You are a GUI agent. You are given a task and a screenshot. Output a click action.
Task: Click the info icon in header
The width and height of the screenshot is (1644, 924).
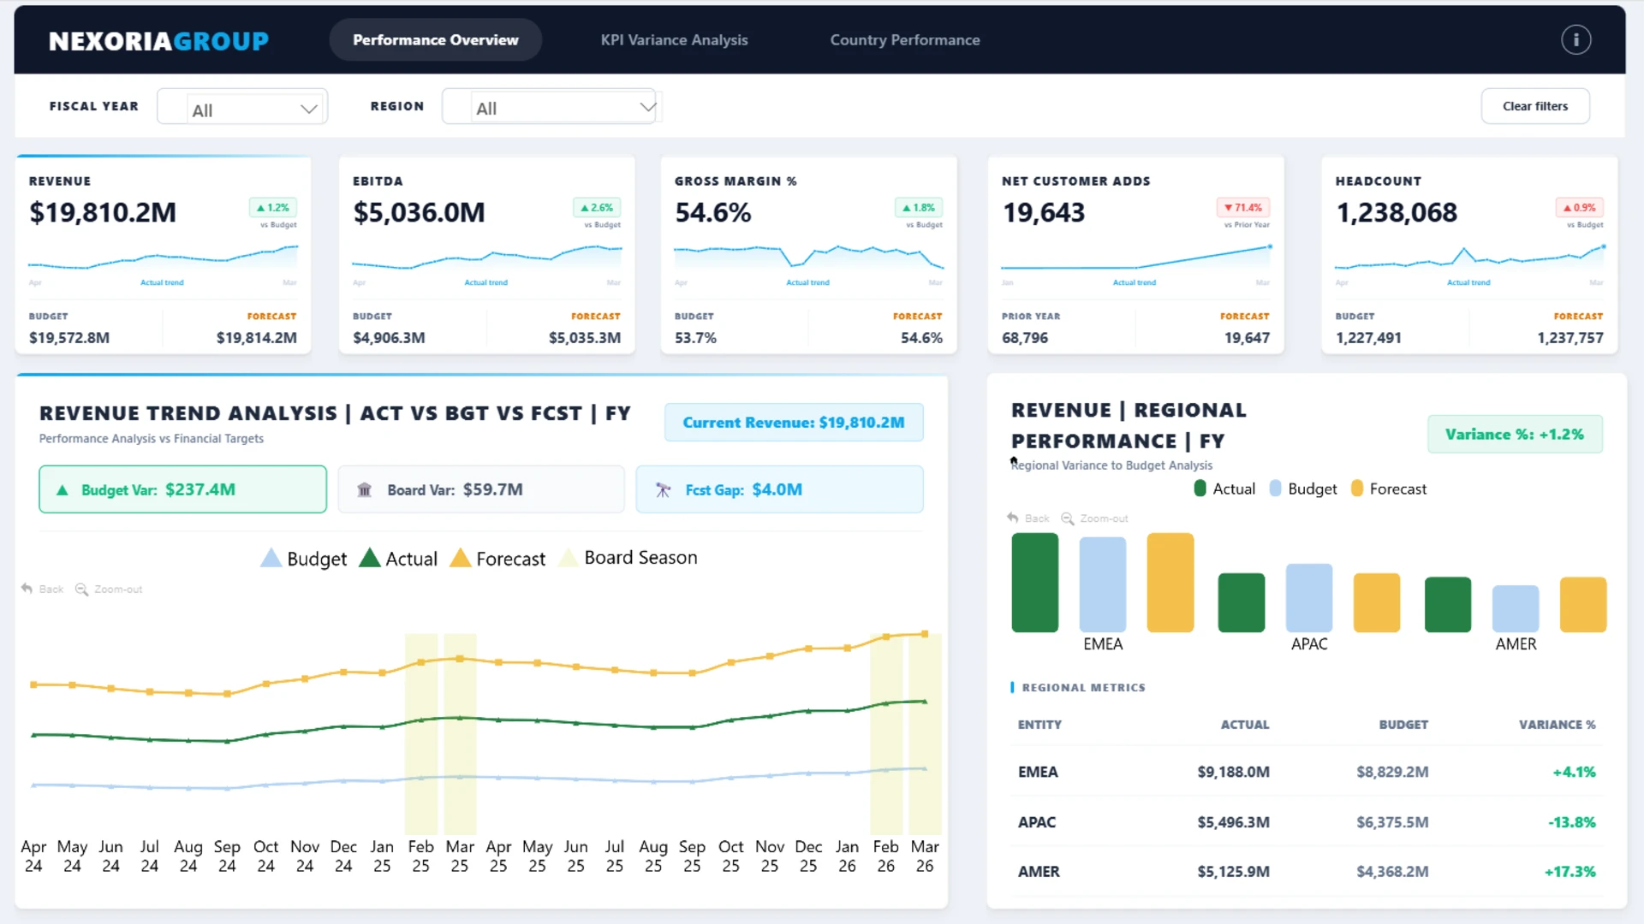point(1575,39)
